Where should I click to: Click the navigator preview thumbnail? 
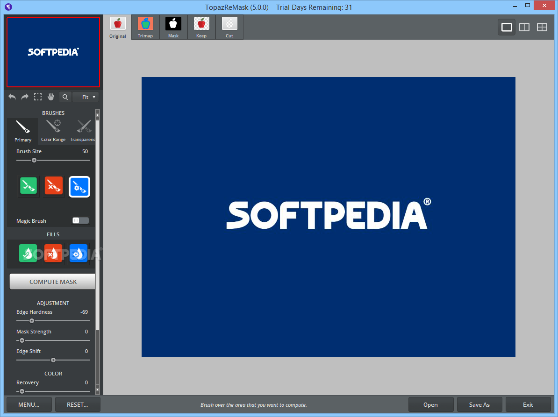coord(53,52)
